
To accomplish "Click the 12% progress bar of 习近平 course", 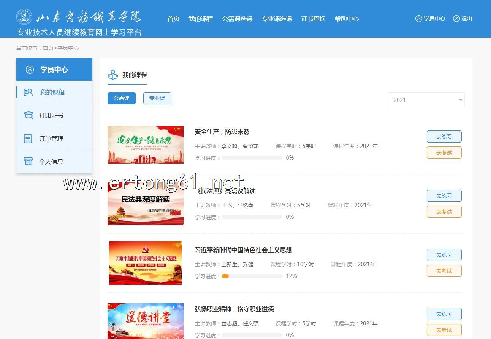I will pyautogui.click(x=252, y=276).
